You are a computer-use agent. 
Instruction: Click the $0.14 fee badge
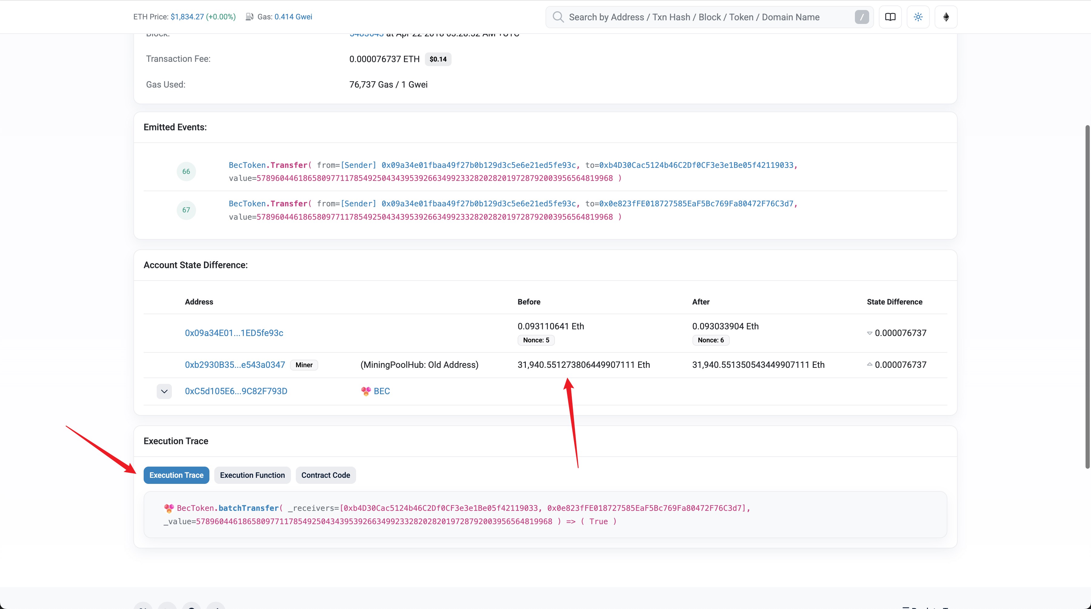pos(438,59)
